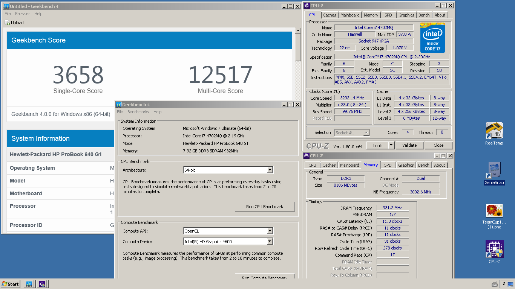Viewport: 515px width, 289px height.
Task: Click Channel # value Dual
Action: (421, 178)
